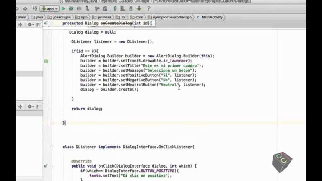Image resolution: width=322 pixels, height=181 pixels.
Task: Click the @Override annotation
Action: [81, 161]
